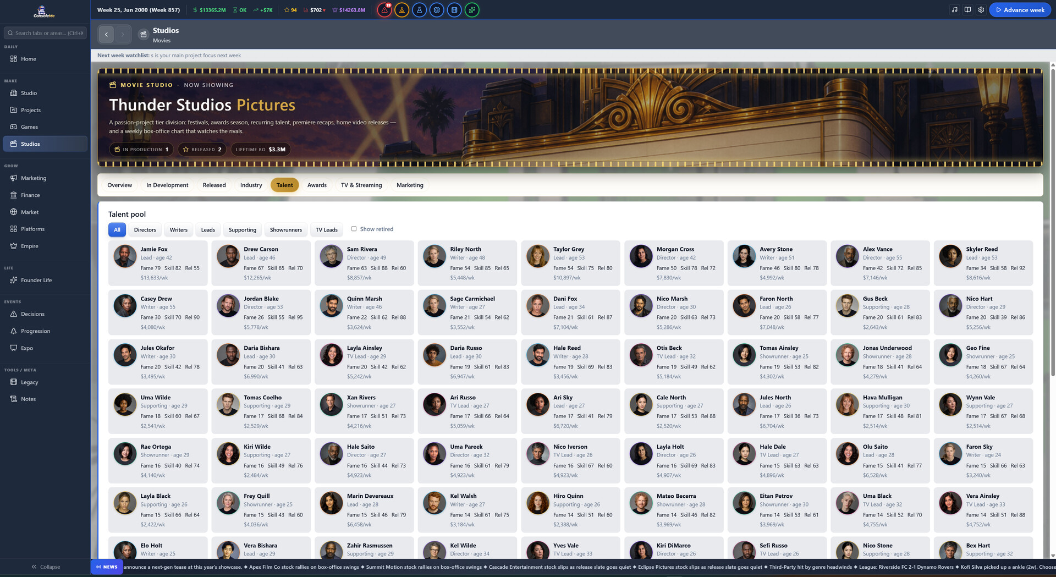Open Progression in the sidebar

(45, 331)
